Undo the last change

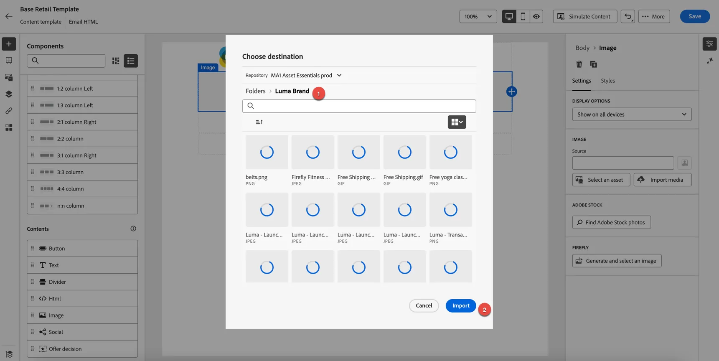tap(628, 16)
